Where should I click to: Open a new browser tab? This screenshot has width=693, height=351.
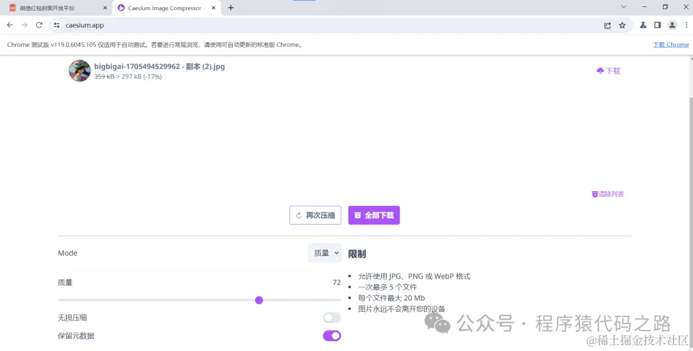point(231,8)
